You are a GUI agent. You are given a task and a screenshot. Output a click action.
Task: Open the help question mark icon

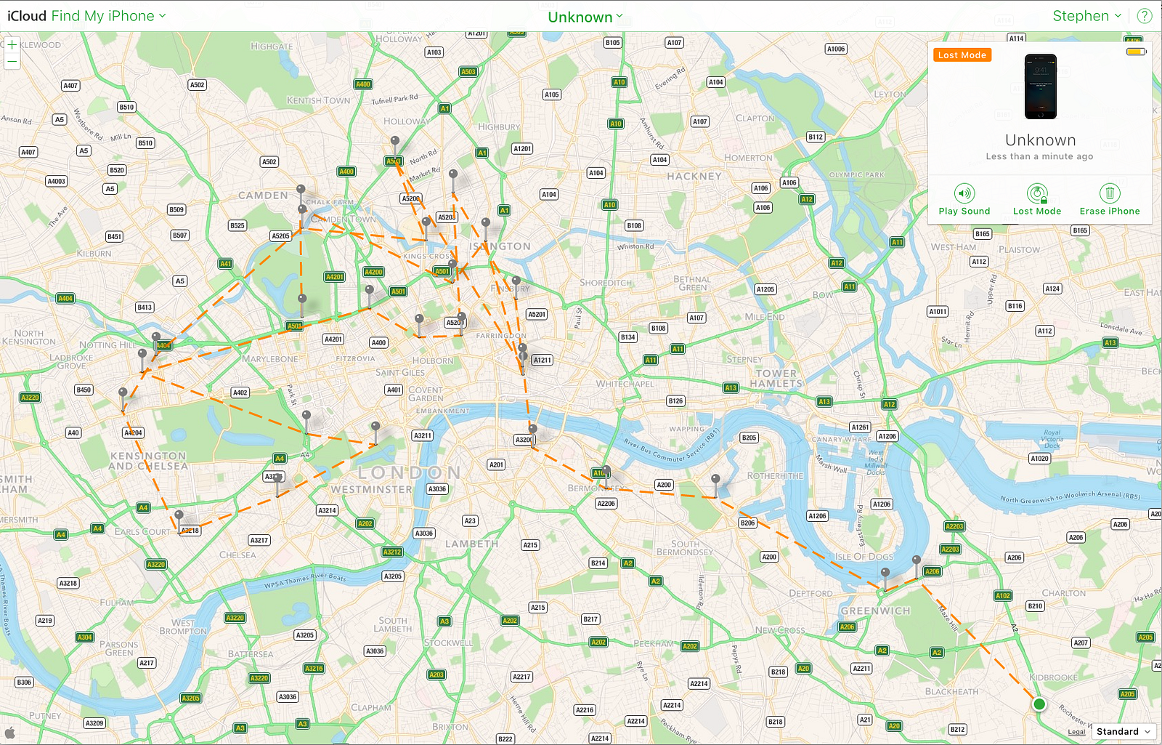pyautogui.click(x=1145, y=16)
